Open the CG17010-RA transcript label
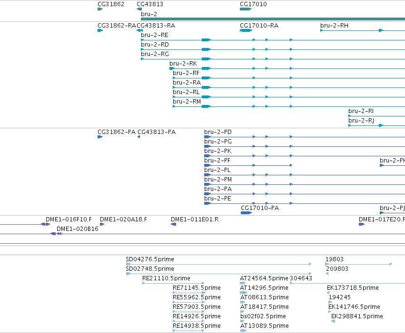This screenshot has width=405, height=333. tap(259, 26)
